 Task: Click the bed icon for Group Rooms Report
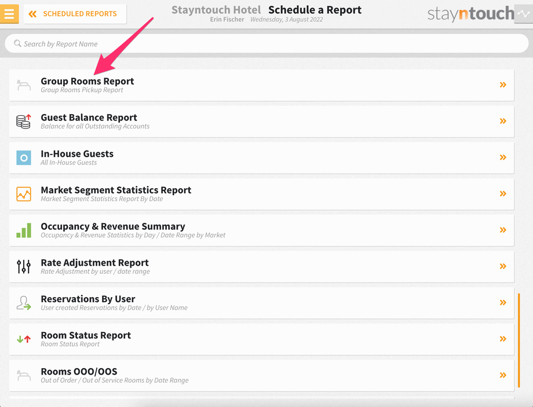(x=24, y=85)
